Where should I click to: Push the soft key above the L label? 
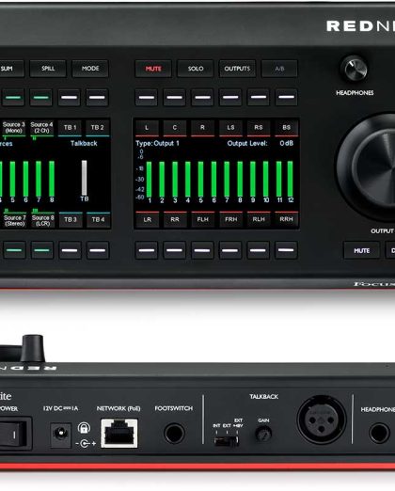pos(147,97)
